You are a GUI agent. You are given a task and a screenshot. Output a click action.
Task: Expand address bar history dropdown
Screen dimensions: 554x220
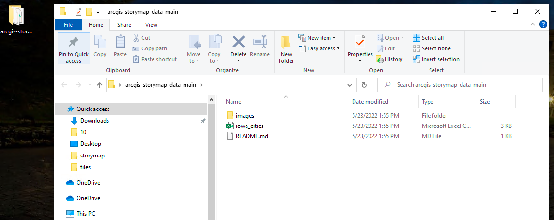pos(350,85)
